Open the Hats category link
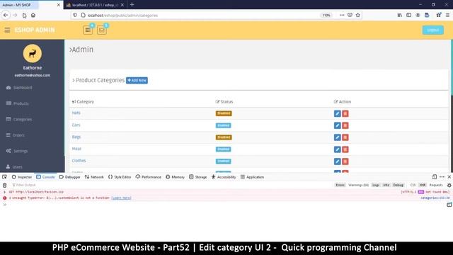The image size is (453, 255). pos(76,113)
